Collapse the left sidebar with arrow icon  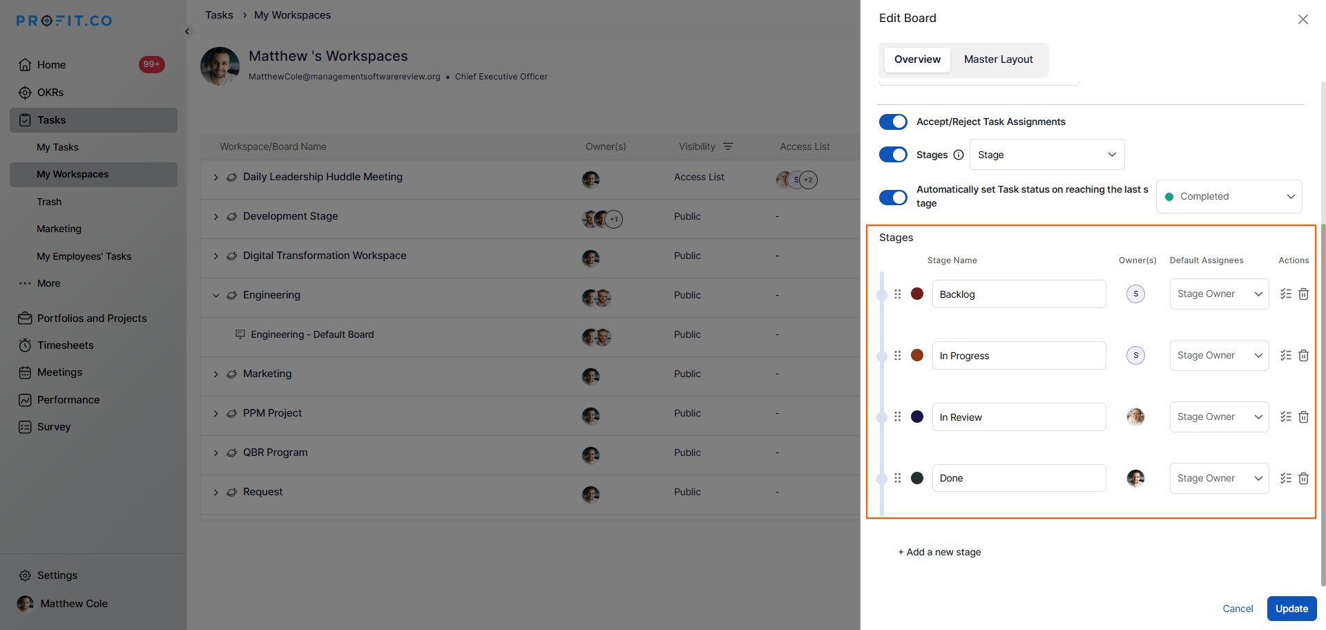pyautogui.click(x=187, y=32)
